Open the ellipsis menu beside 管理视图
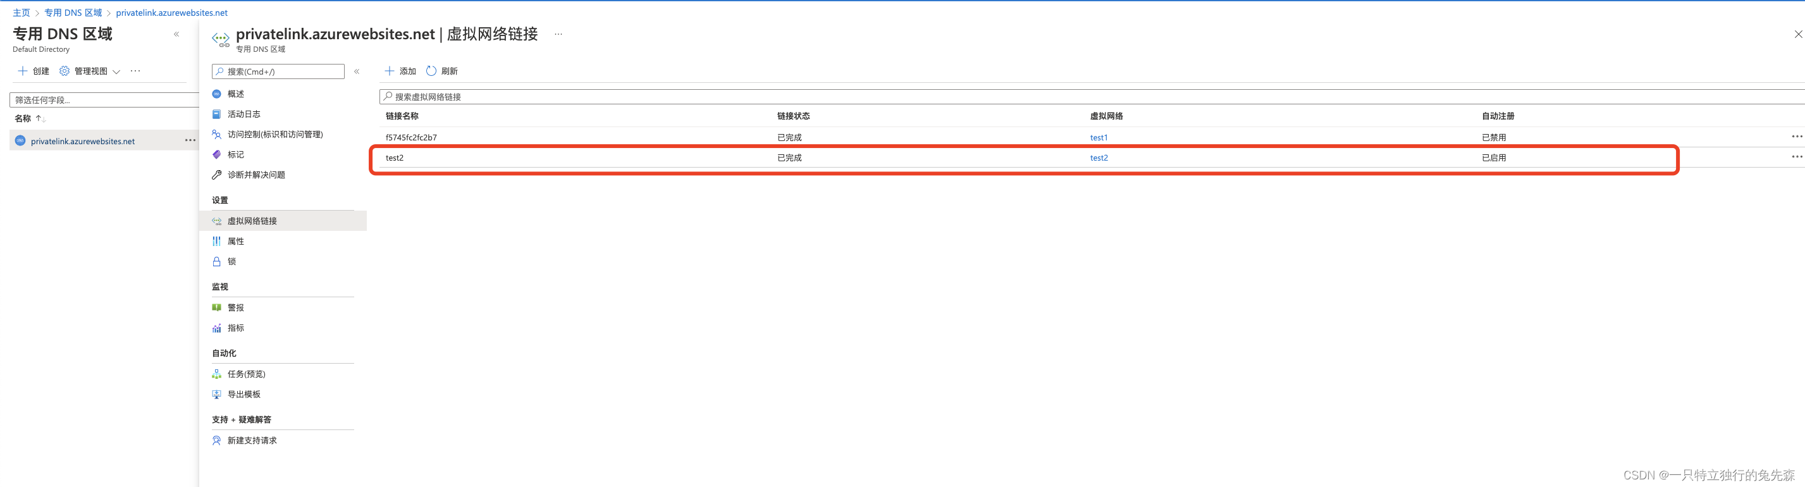1805x487 pixels. [x=135, y=71]
